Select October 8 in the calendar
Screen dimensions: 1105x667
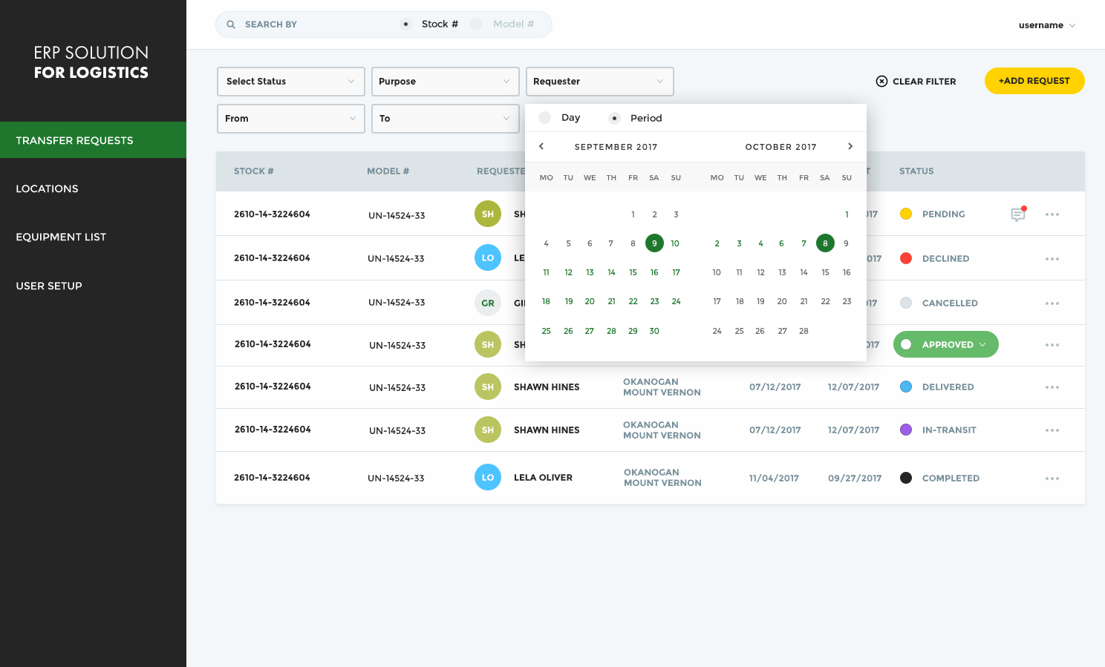[825, 243]
